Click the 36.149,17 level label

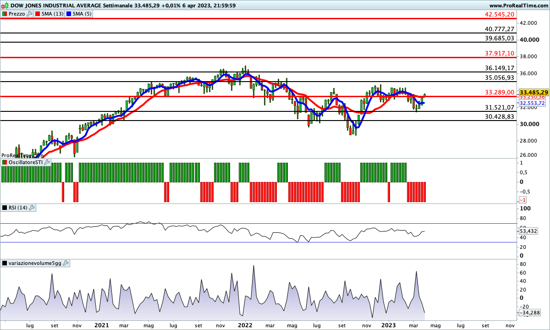500,68
